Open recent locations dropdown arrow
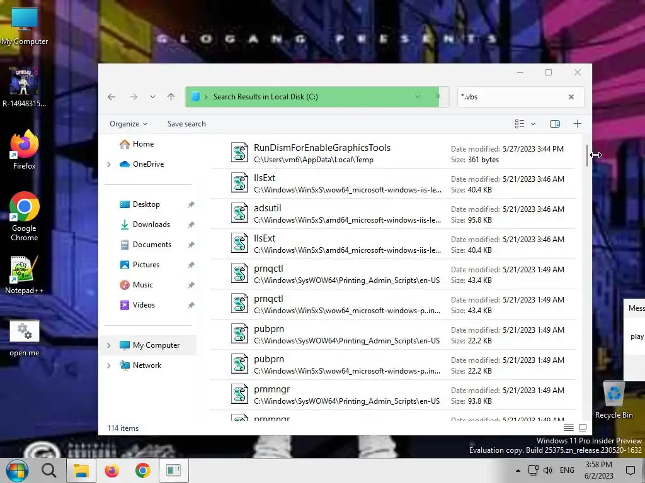645x483 pixels. point(152,97)
